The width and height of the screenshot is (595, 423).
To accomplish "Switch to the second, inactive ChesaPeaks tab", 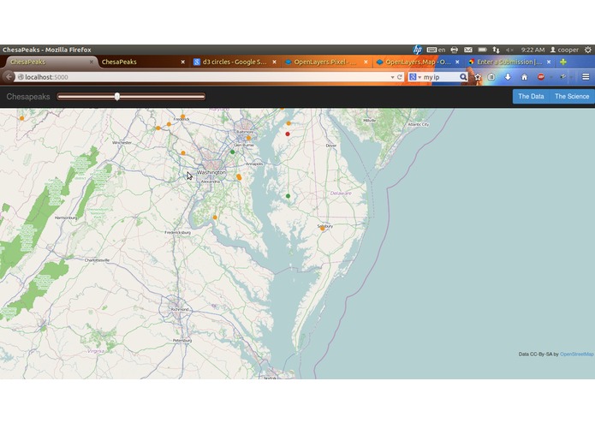I will tap(141, 62).
